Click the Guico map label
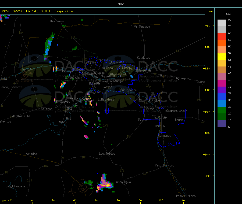 pyautogui.click(x=164, y=75)
